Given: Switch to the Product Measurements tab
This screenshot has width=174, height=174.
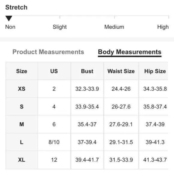Looking at the screenshot, I should tap(48, 52).
